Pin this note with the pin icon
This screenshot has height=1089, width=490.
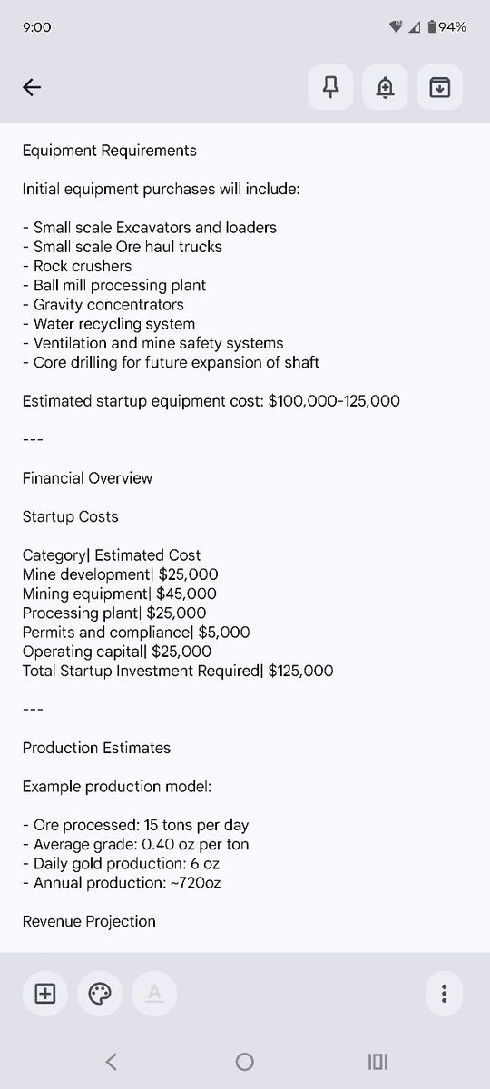coord(331,87)
